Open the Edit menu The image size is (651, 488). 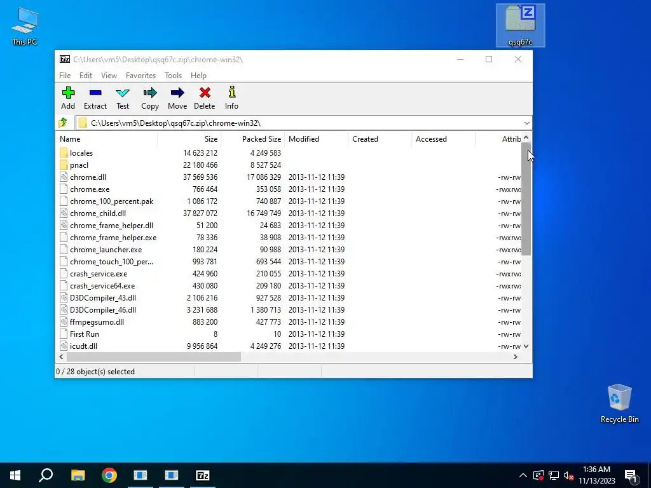(86, 76)
